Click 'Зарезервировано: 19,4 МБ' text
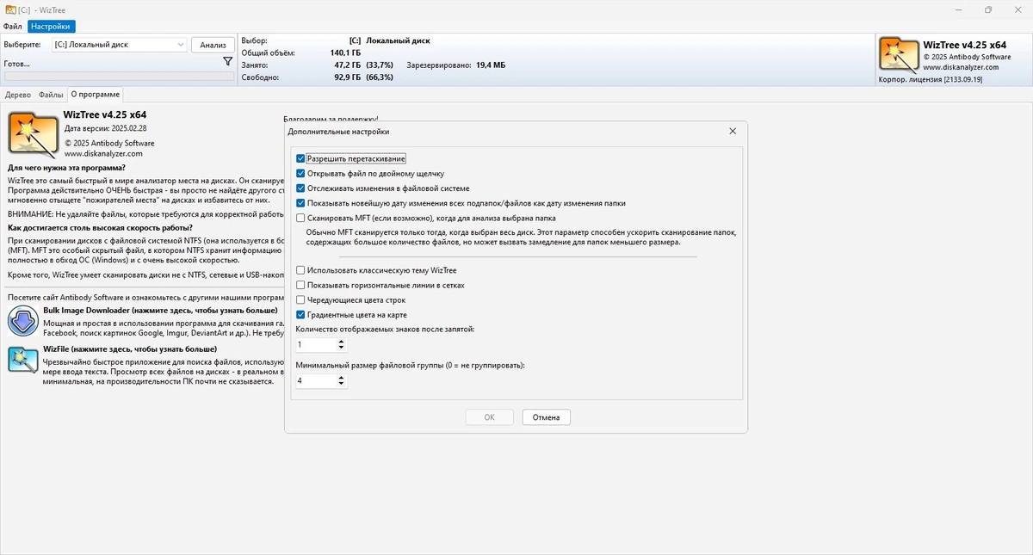 click(x=456, y=65)
